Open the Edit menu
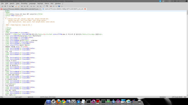Viewport: 188px width, 105px height. [x=7, y=4]
